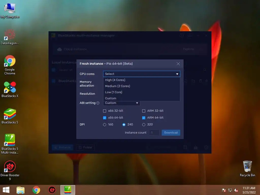260x195 pixels.
Task: Select DPI 320 radio button
Action: [144, 124]
